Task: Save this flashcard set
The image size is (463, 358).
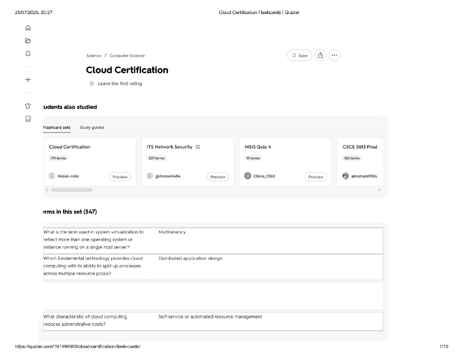Action: pyautogui.click(x=300, y=55)
